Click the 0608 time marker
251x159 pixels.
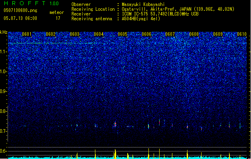click(194, 34)
